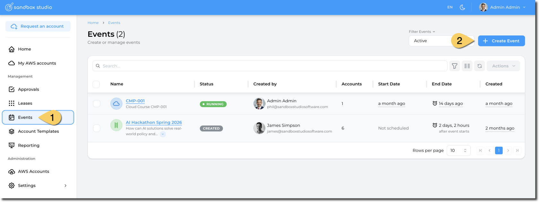Toggle dark mode moon icon
Viewport: 539px width, 202px height.
coord(462,7)
